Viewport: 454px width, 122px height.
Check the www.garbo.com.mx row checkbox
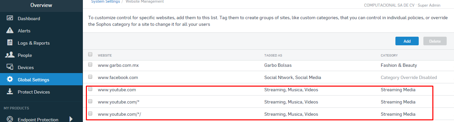click(x=90, y=65)
